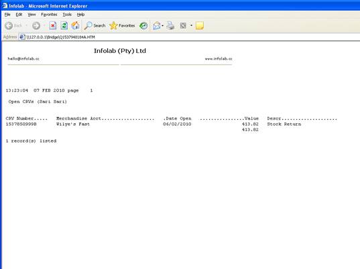Click the Address label
The image size is (360, 269).
10,37
